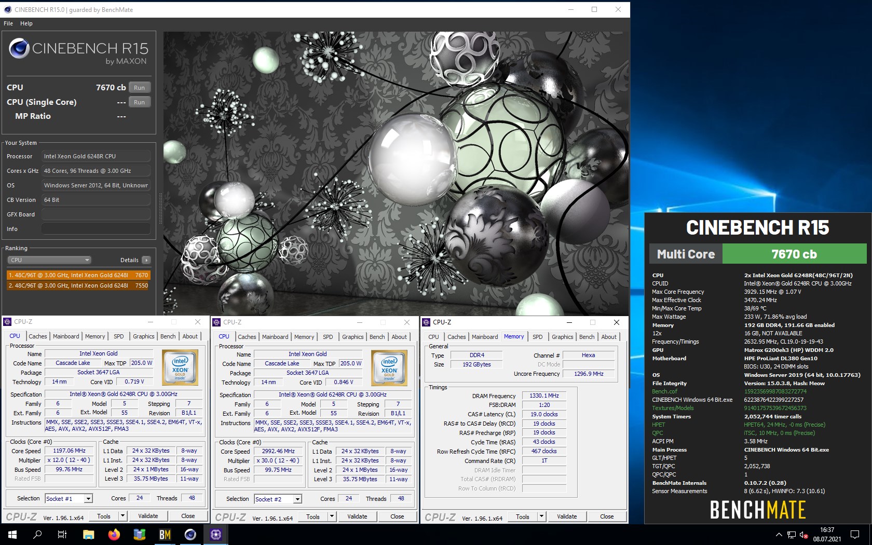Click the Ranking Details arrow button

coord(146,260)
